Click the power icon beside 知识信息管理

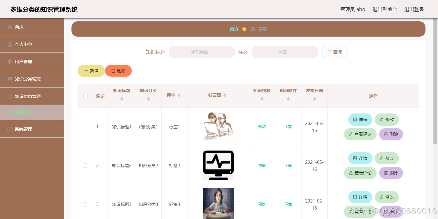click(10, 96)
